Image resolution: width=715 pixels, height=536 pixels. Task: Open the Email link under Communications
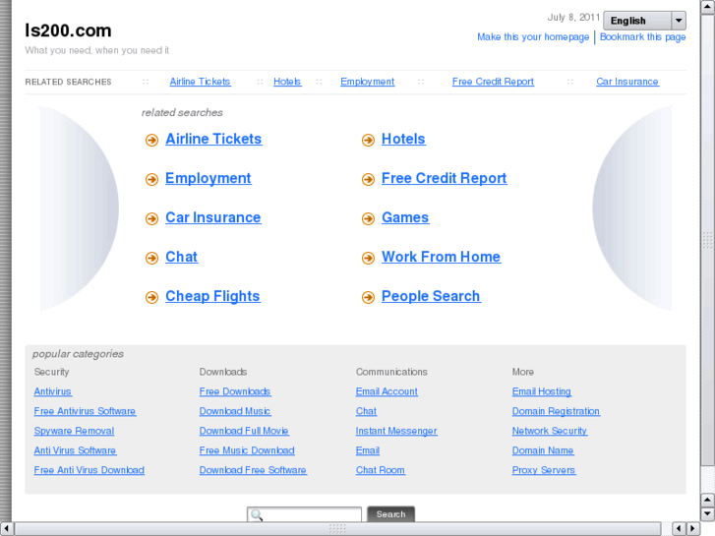pos(368,450)
